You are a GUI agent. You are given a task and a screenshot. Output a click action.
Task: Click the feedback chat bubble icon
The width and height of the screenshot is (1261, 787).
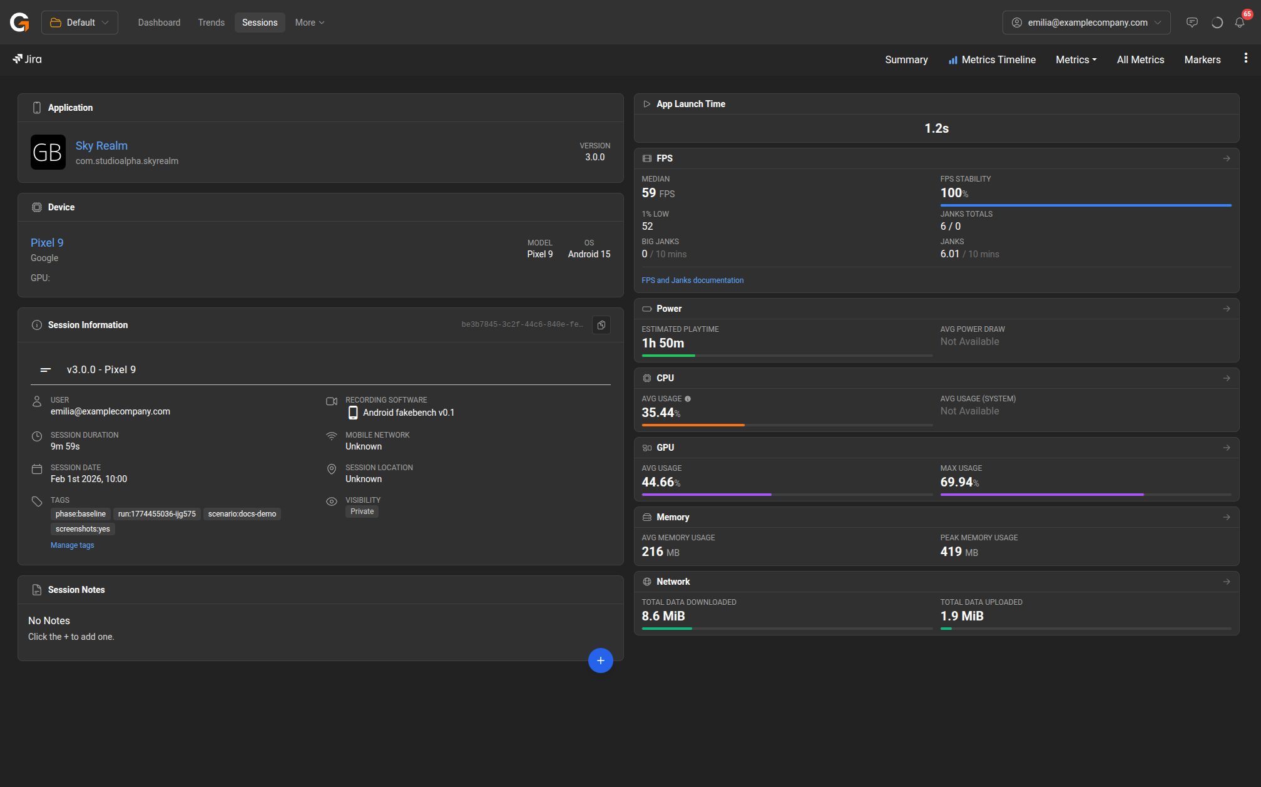pos(1192,23)
